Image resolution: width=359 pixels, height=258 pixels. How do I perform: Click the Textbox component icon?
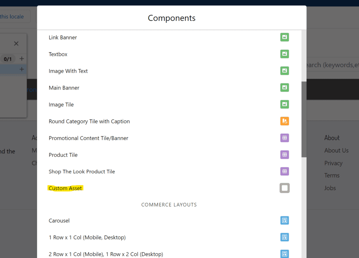point(284,54)
